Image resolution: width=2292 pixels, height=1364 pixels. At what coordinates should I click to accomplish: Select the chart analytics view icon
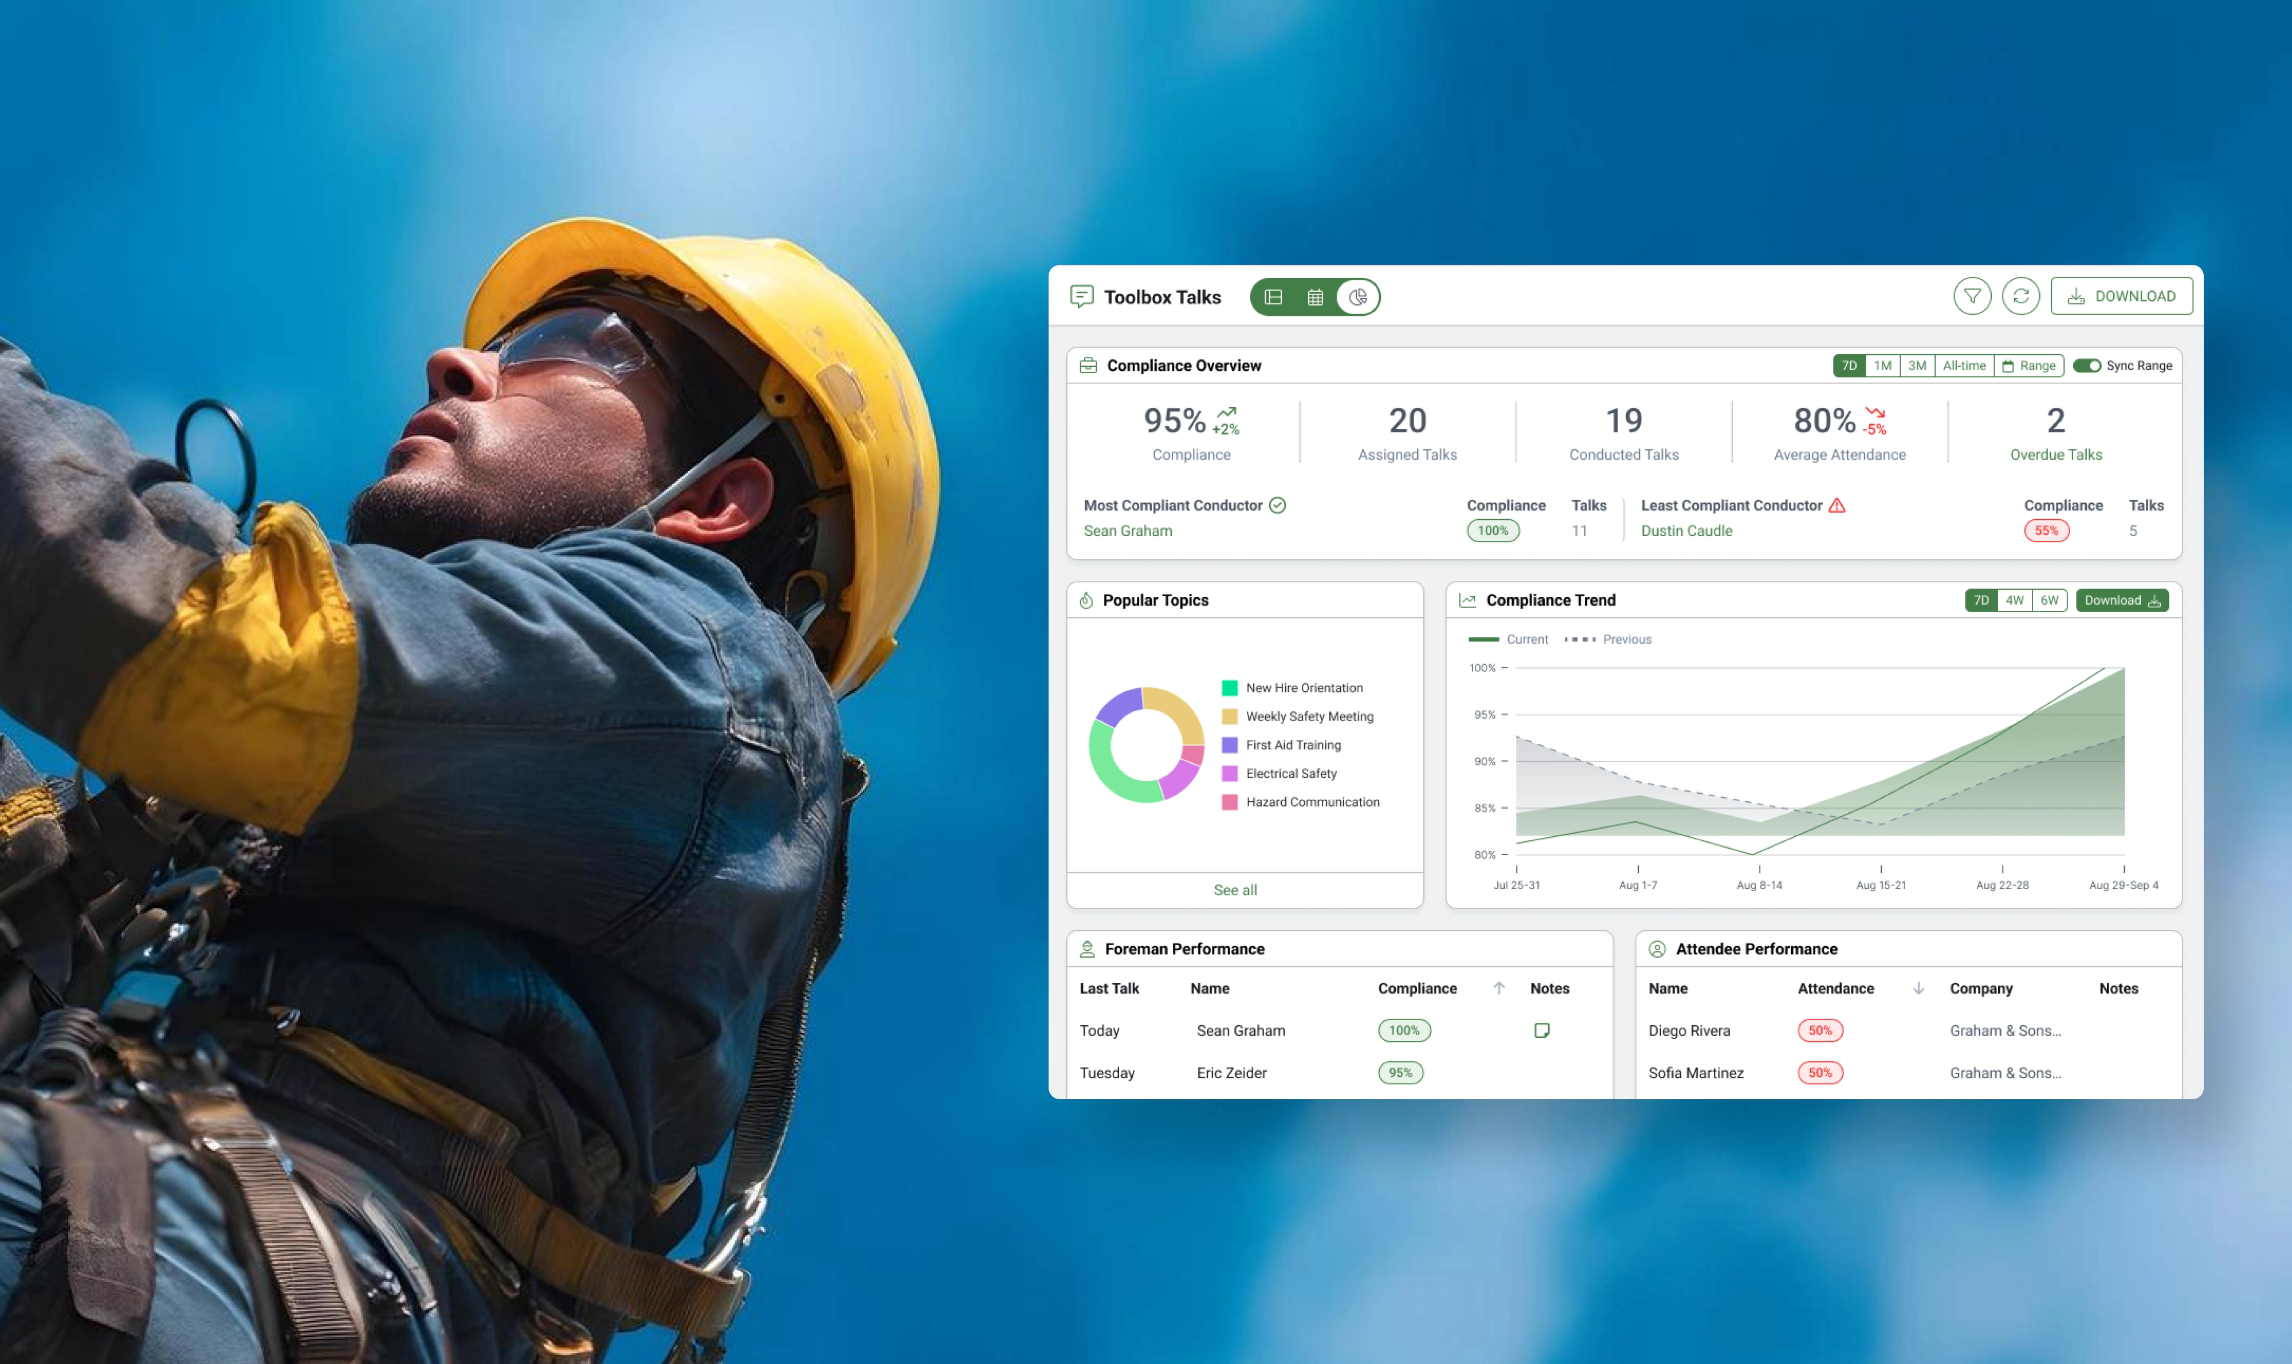point(1357,297)
